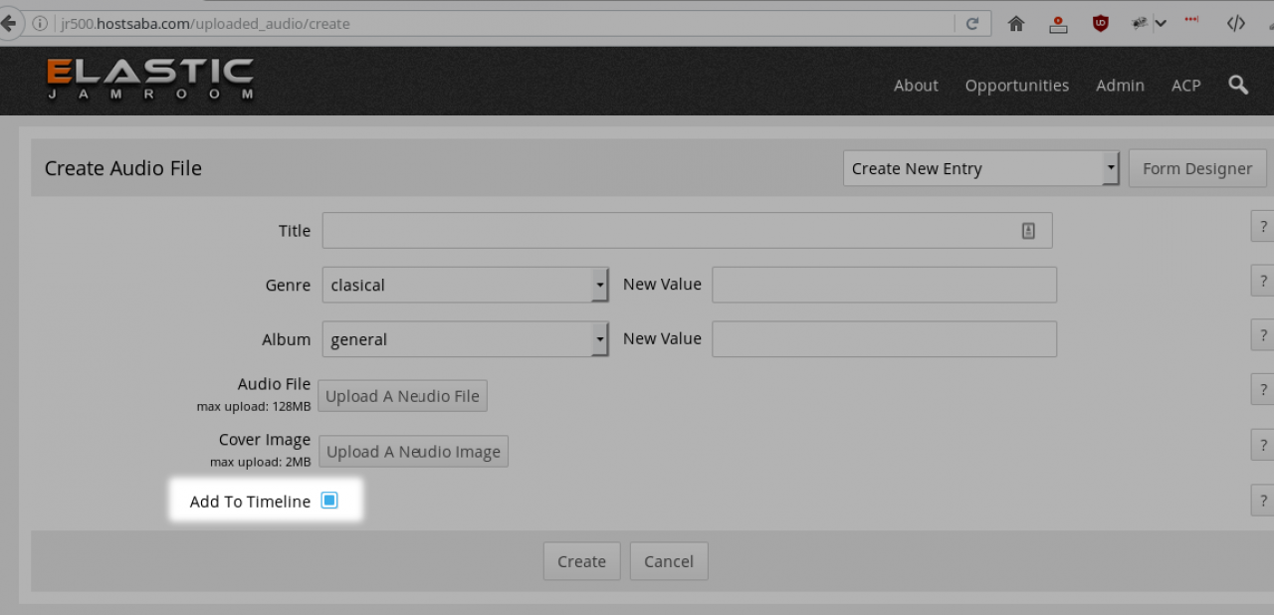Go to the Admin menu item
Viewport: 1274px width, 615px height.
[x=1120, y=86]
